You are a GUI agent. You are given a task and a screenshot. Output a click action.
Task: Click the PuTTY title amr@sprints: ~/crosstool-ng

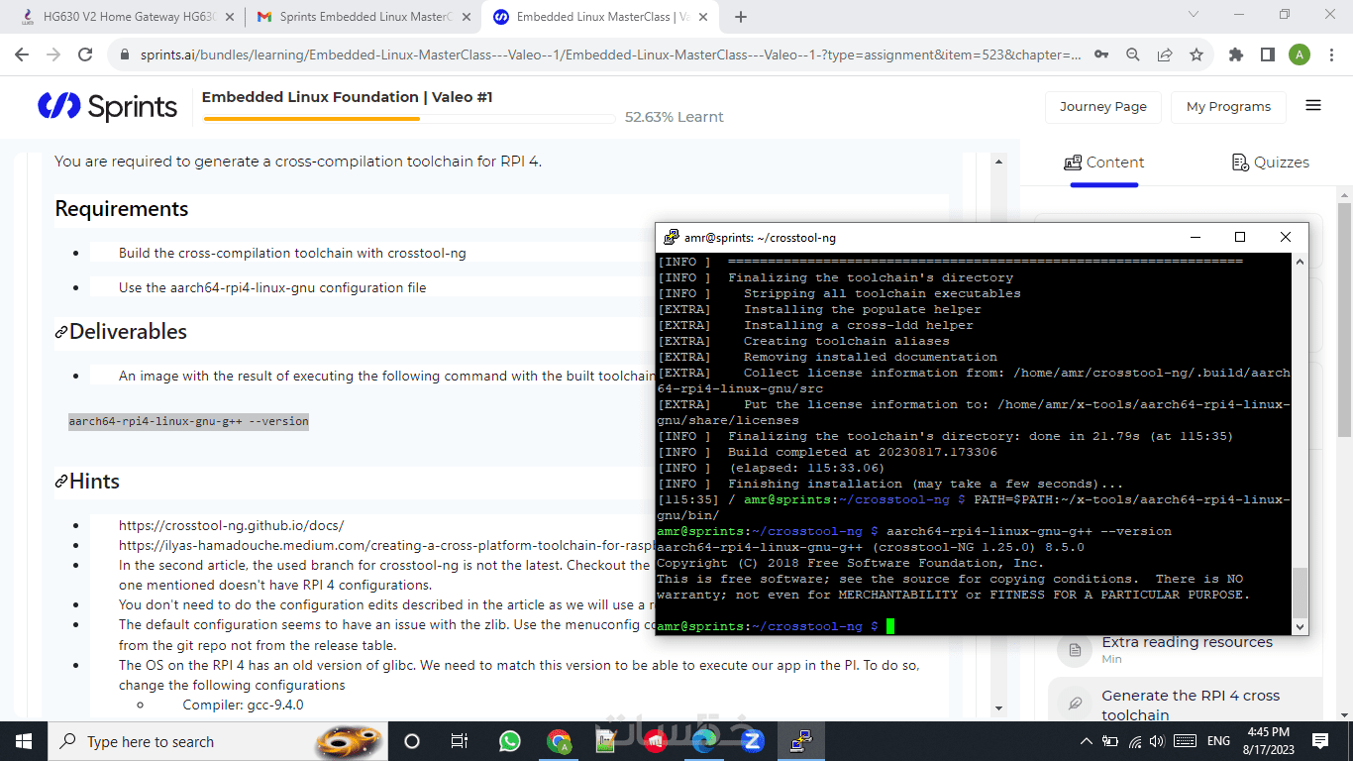pyautogui.click(x=760, y=238)
